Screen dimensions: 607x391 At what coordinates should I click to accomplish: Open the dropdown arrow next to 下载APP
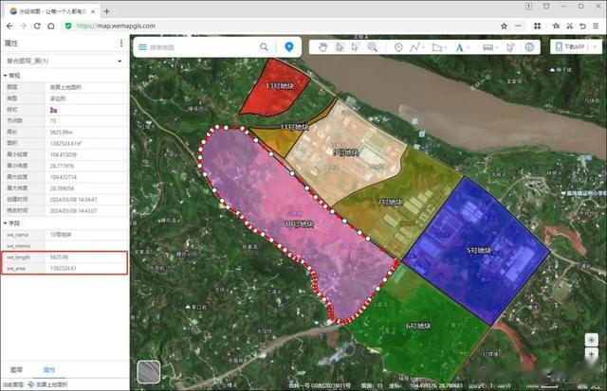595,46
